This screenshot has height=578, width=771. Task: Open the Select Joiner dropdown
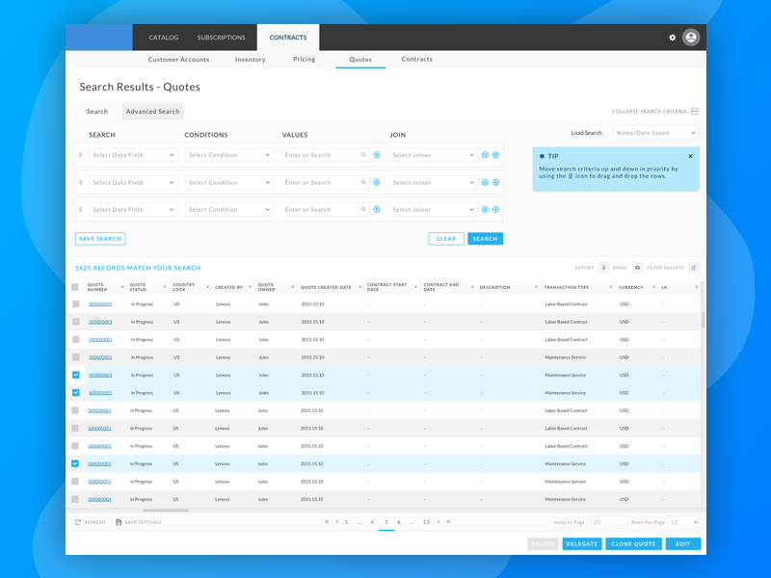pos(432,155)
